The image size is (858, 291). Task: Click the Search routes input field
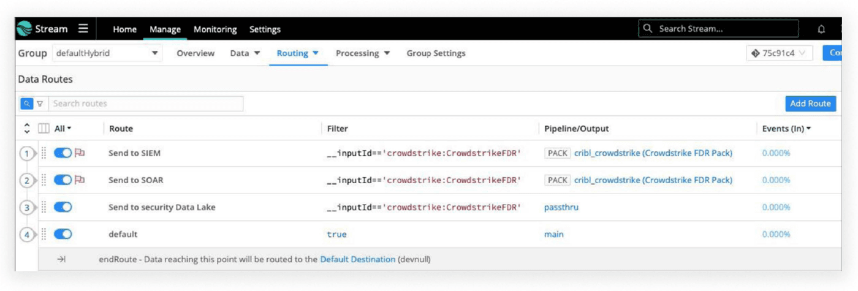(x=146, y=104)
